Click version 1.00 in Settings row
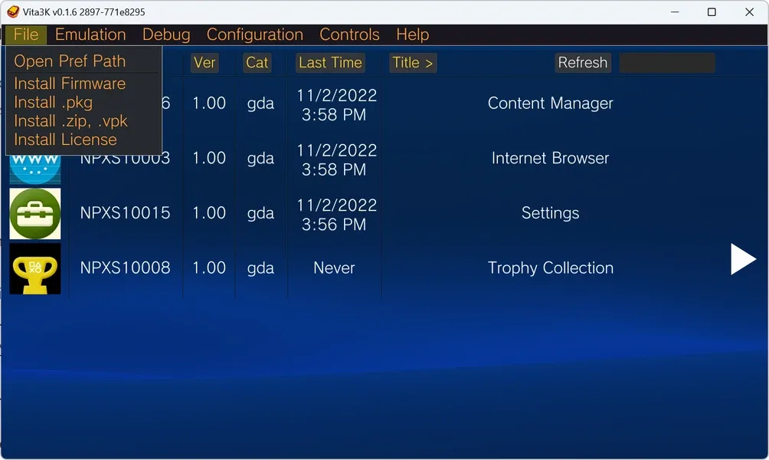Image resolution: width=769 pixels, height=460 pixels. coord(209,213)
